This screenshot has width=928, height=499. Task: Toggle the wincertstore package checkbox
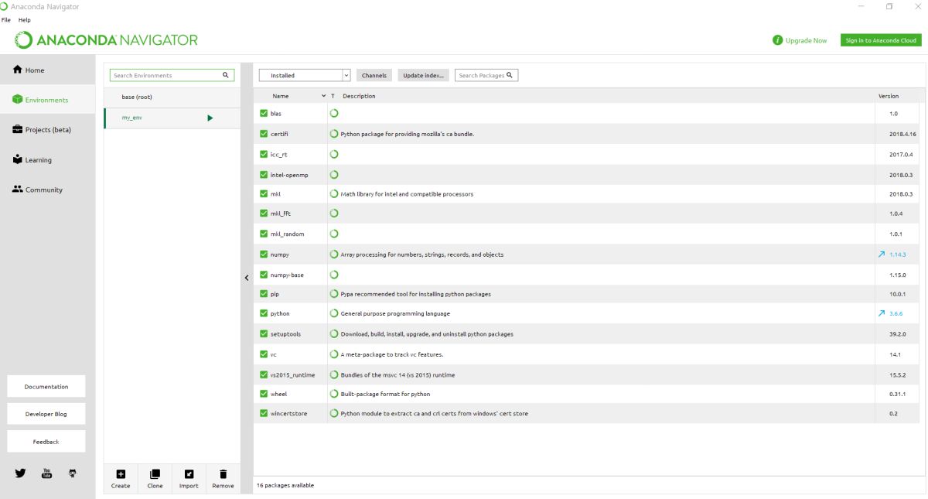(264, 413)
